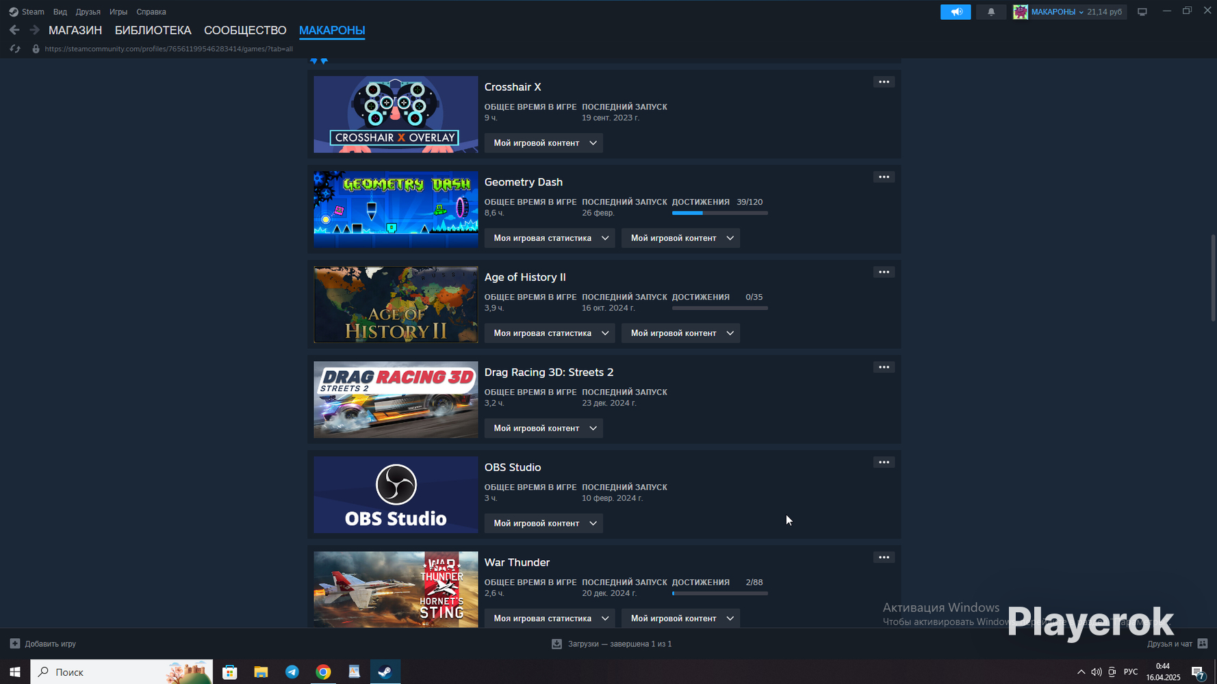Open the Geometry Dash title link
This screenshot has width=1217, height=684.
(524, 182)
